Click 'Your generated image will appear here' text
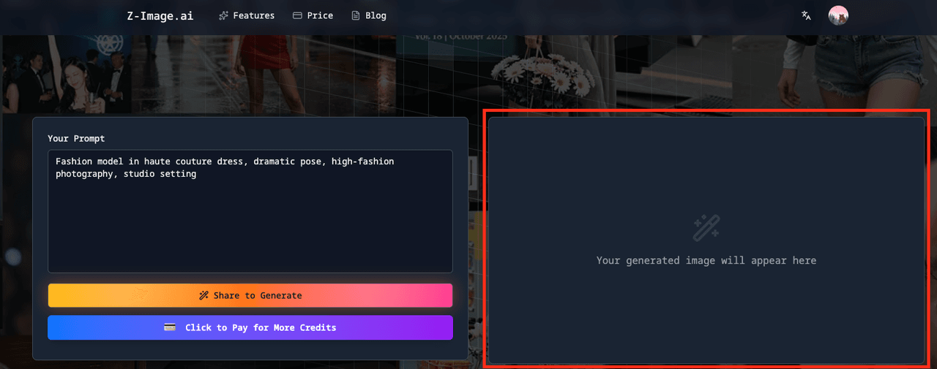The height and width of the screenshot is (369, 937). pos(706,260)
